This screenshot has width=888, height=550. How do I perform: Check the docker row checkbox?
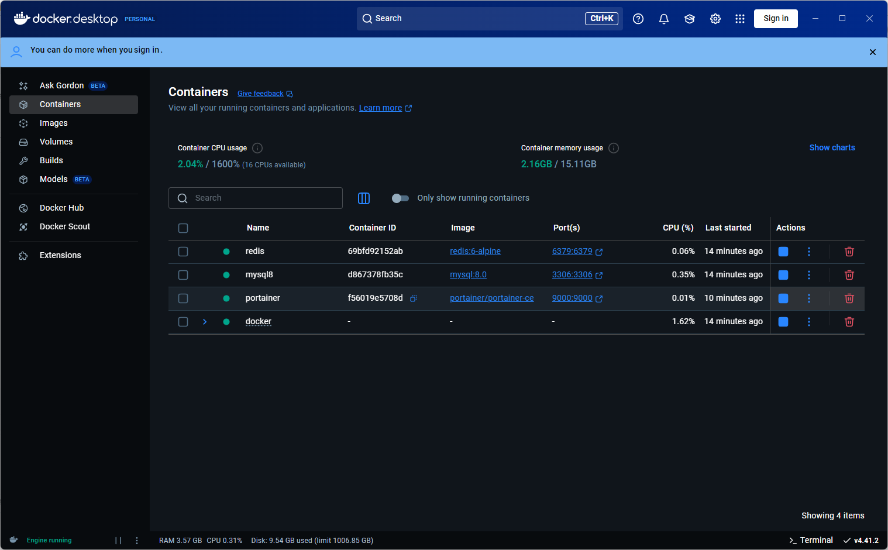(x=183, y=322)
